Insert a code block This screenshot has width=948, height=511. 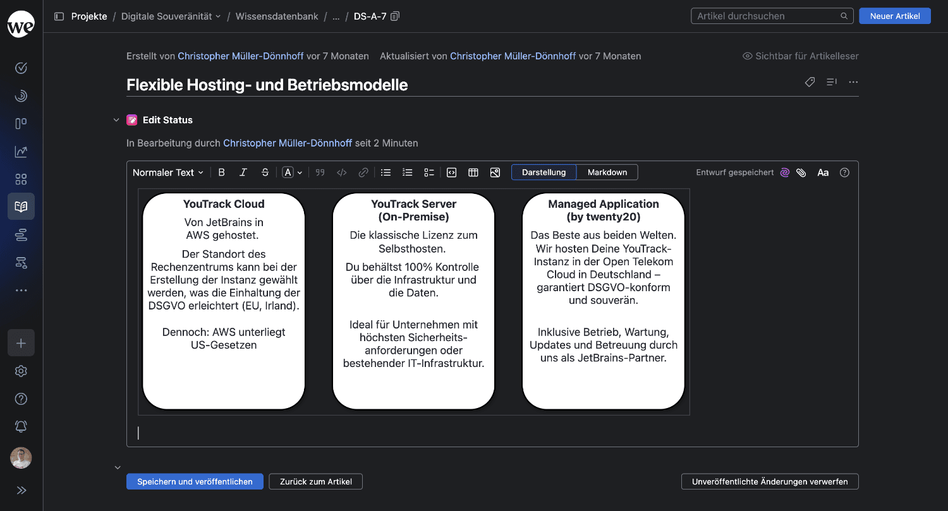[x=451, y=172]
